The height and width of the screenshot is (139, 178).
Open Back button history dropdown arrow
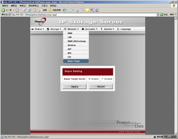13,10
